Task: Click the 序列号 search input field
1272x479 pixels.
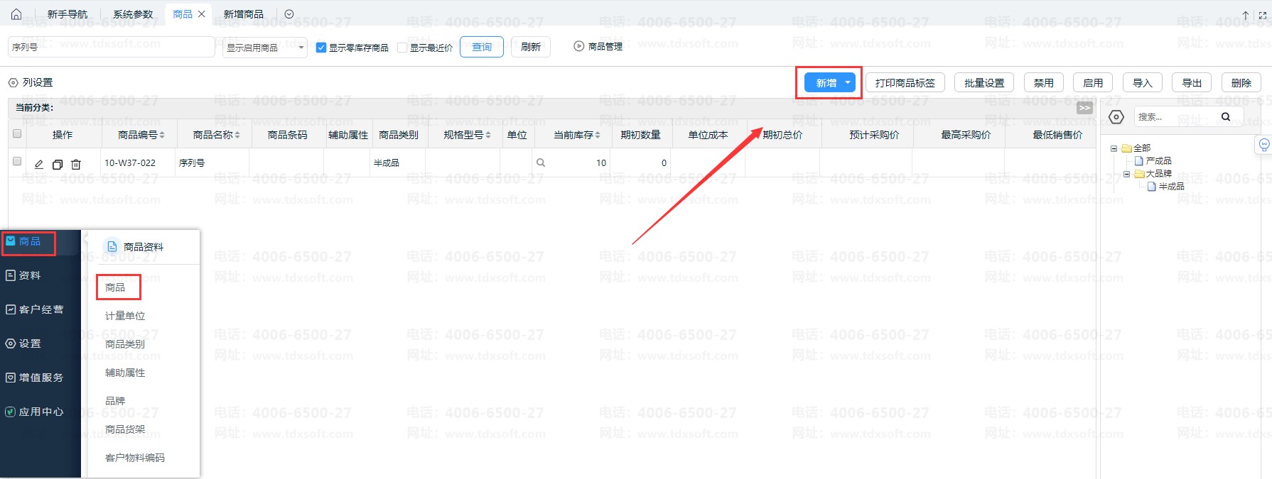Action: (x=111, y=48)
